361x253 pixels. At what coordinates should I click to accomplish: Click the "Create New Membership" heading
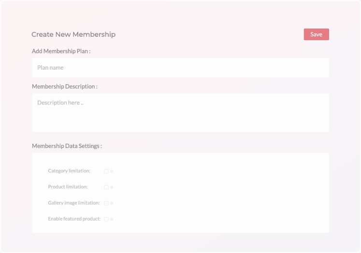tap(73, 34)
